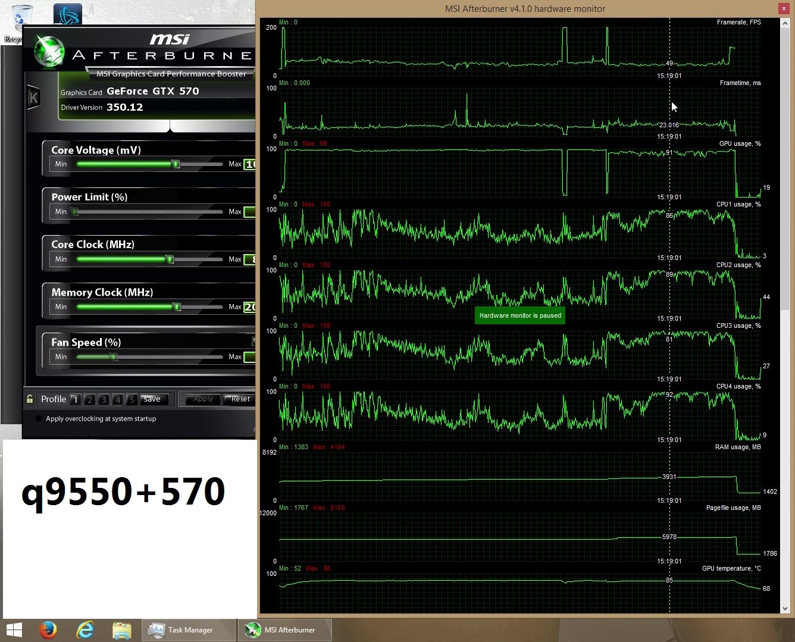Click the hardware monitor vertical scrollbar thumb
This screenshot has width=795, height=642.
point(785,168)
